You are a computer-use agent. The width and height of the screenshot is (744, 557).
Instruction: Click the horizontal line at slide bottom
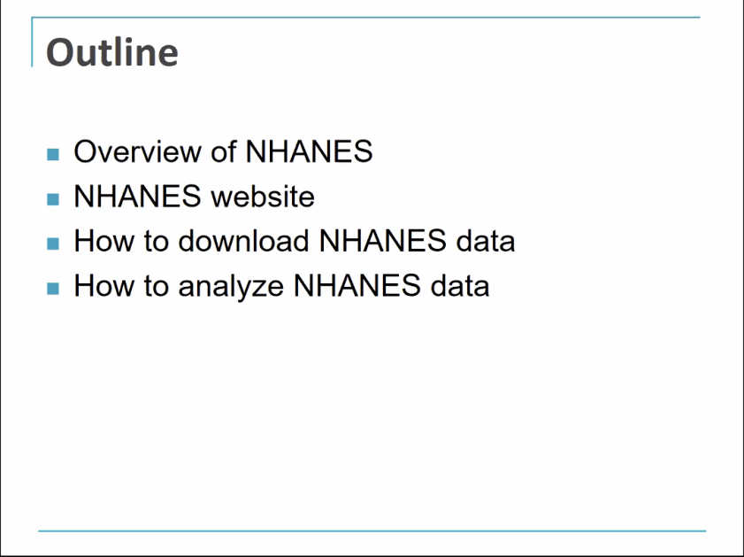[372, 531]
